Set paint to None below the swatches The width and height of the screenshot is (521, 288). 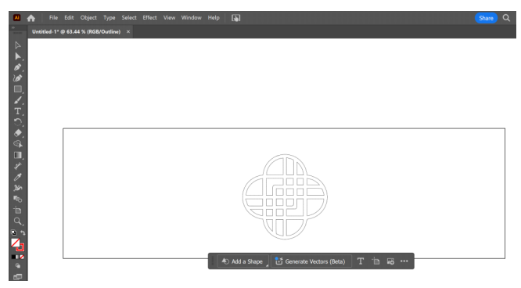22,257
